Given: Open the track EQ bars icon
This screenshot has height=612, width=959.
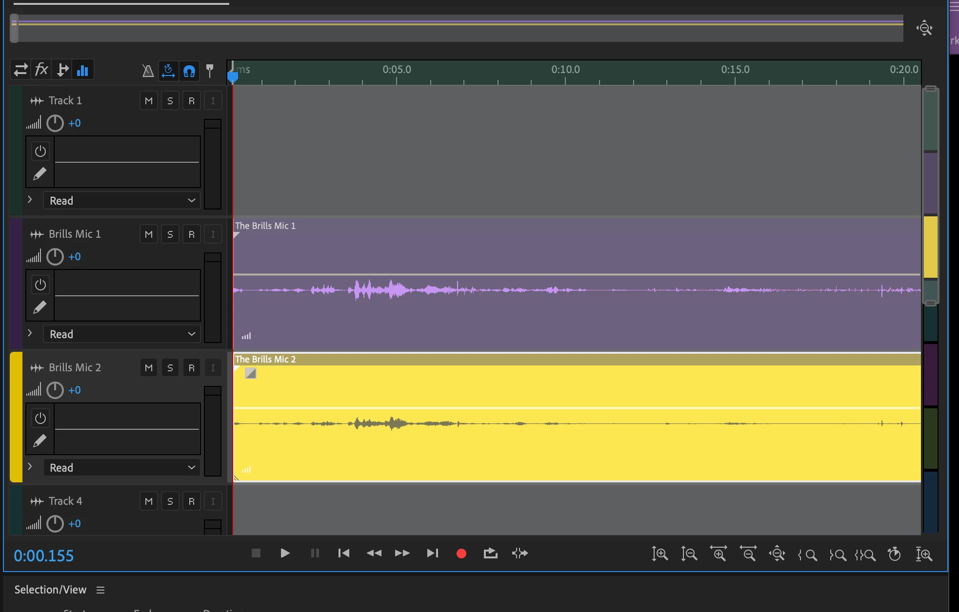Looking at the screenshot, I should tap(83, 70).
